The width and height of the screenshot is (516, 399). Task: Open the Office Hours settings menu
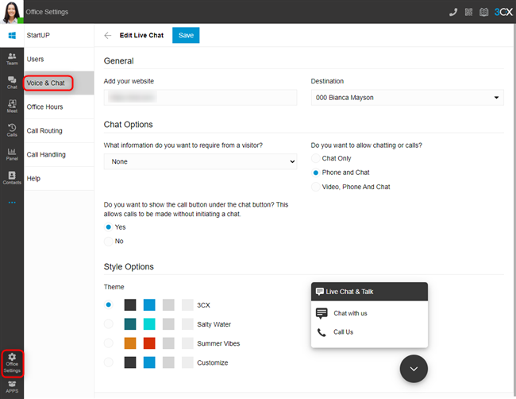[45, 107]
